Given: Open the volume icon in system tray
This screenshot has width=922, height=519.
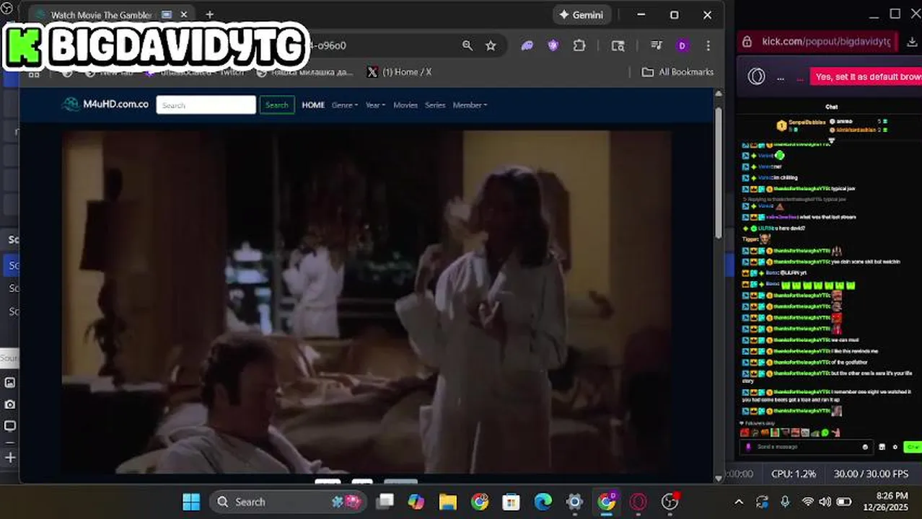Looking at the screenshot, I should (x=825, y=502).
